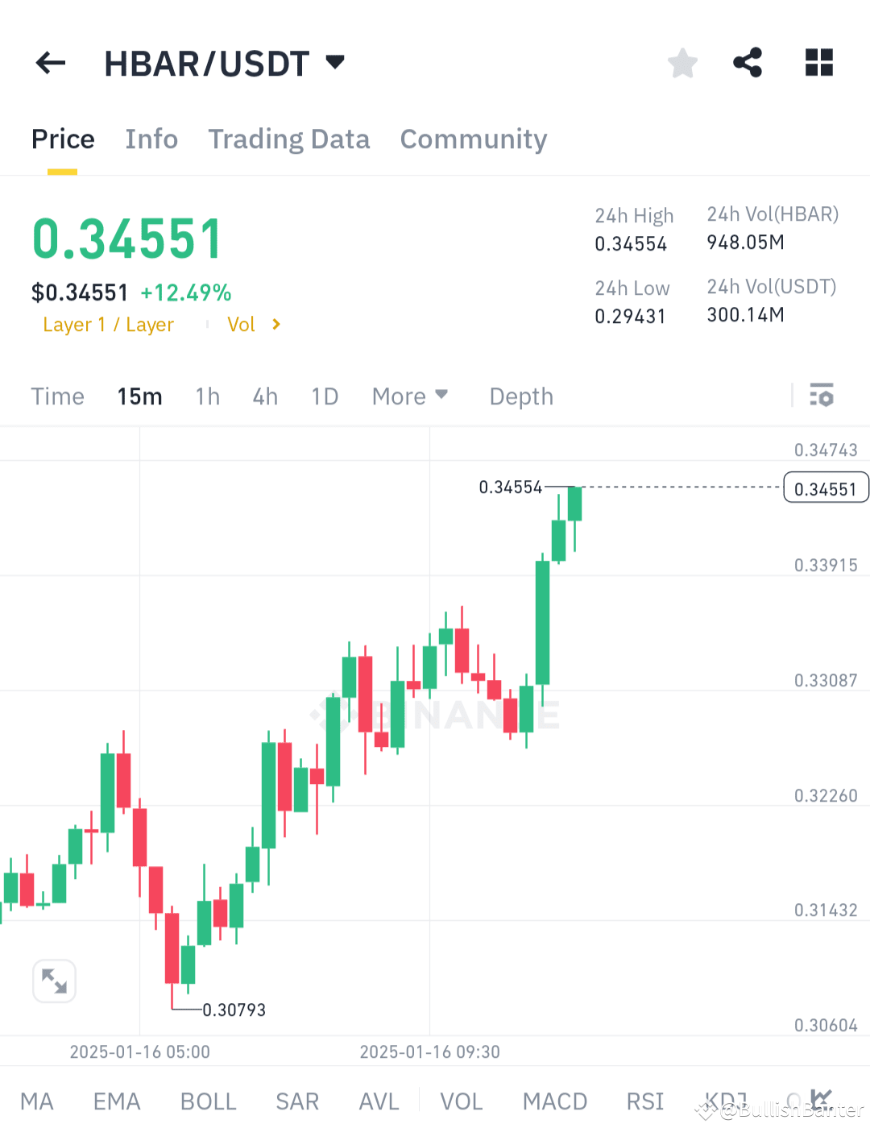Tap the star to favorite HBAR/USDT
Screen dimensions: 870x1128
click(x=682, y=63)
